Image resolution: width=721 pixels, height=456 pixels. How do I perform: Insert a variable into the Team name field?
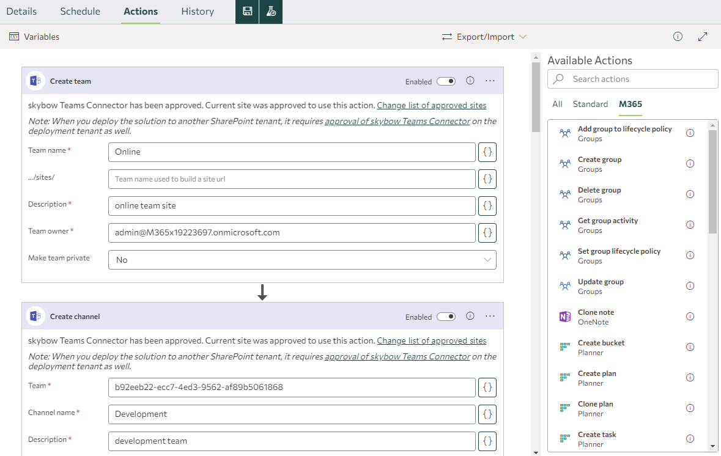(x=487, y=152)
